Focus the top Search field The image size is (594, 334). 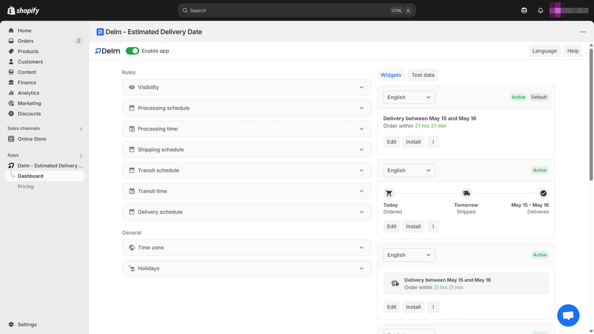coord(297,10)
